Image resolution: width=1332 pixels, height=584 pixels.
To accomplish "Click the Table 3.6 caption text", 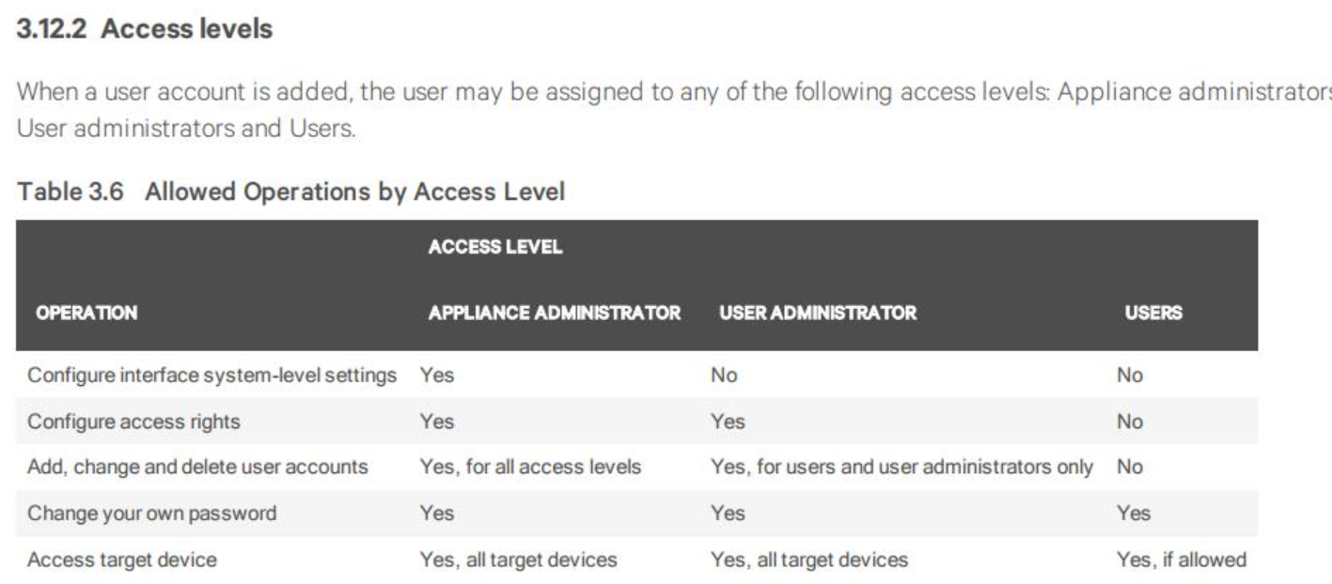I will (291, 192).
